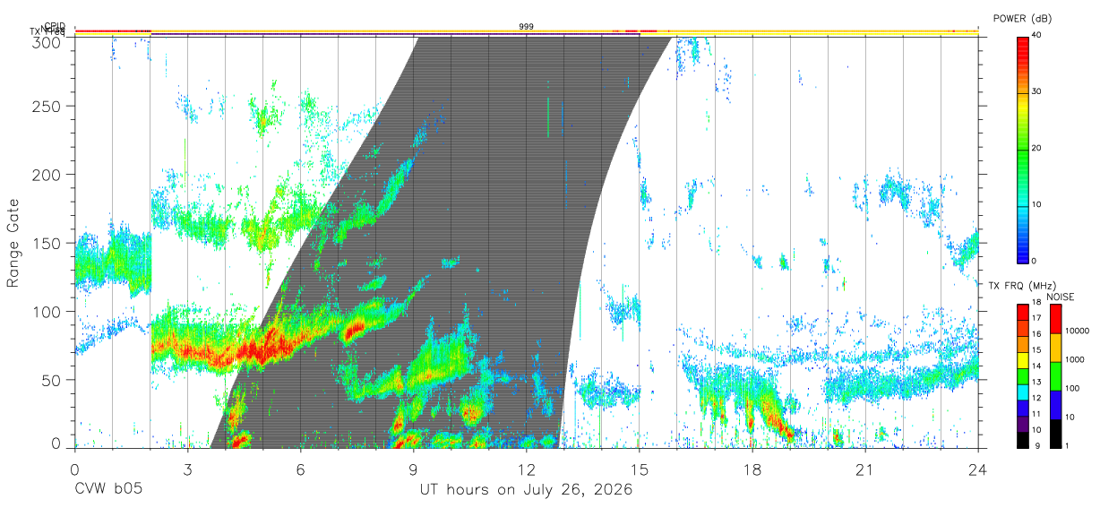
Task: Select the 30 tick on POWER scale
Action: pos(1036,91)
